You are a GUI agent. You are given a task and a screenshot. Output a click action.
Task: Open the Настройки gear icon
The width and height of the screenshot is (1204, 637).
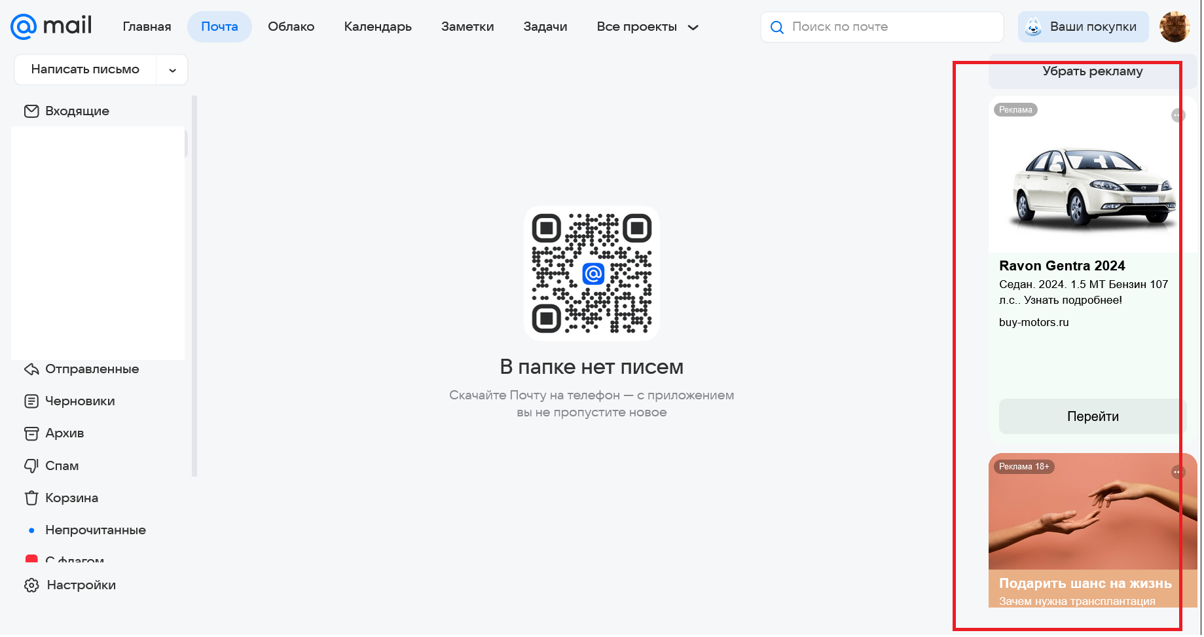(x=31, y=585)
